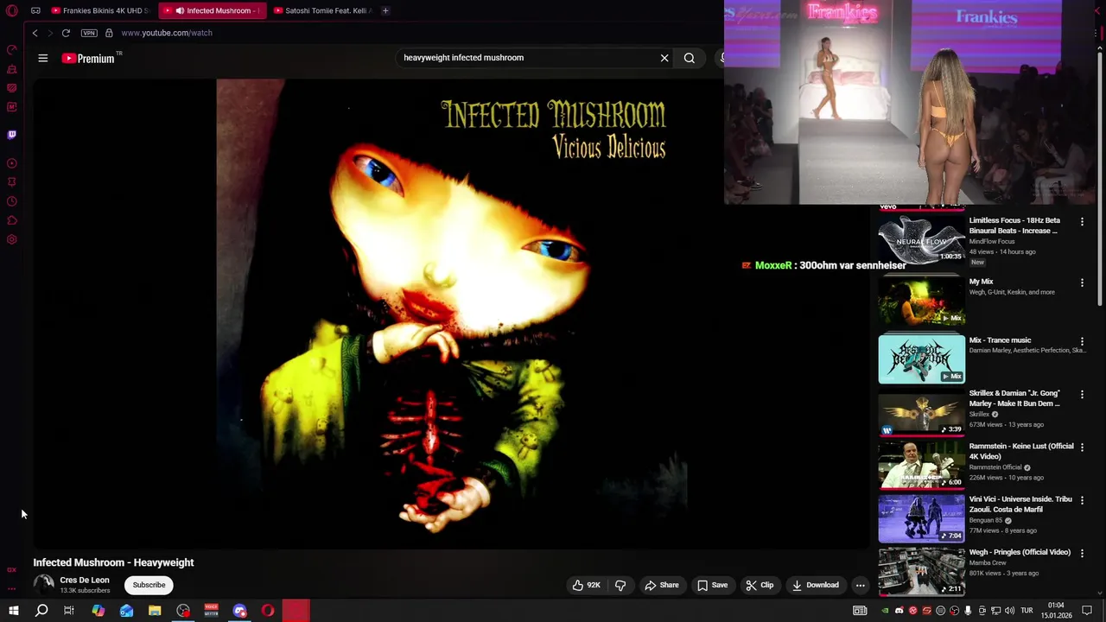1106x622 pixels.
Task: Click the site security padlock icon
Action: click(109, 33)
